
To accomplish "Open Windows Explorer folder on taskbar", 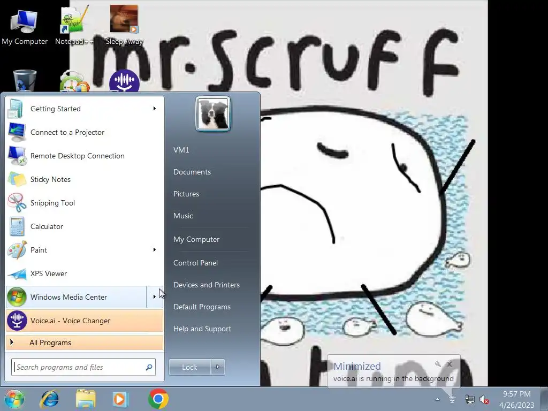I will pos(86,399).
